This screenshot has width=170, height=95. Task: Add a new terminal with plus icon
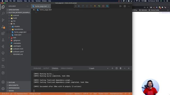point(112,68)
